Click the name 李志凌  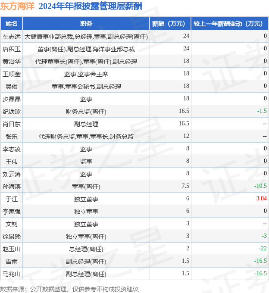(x=11, y=150)
